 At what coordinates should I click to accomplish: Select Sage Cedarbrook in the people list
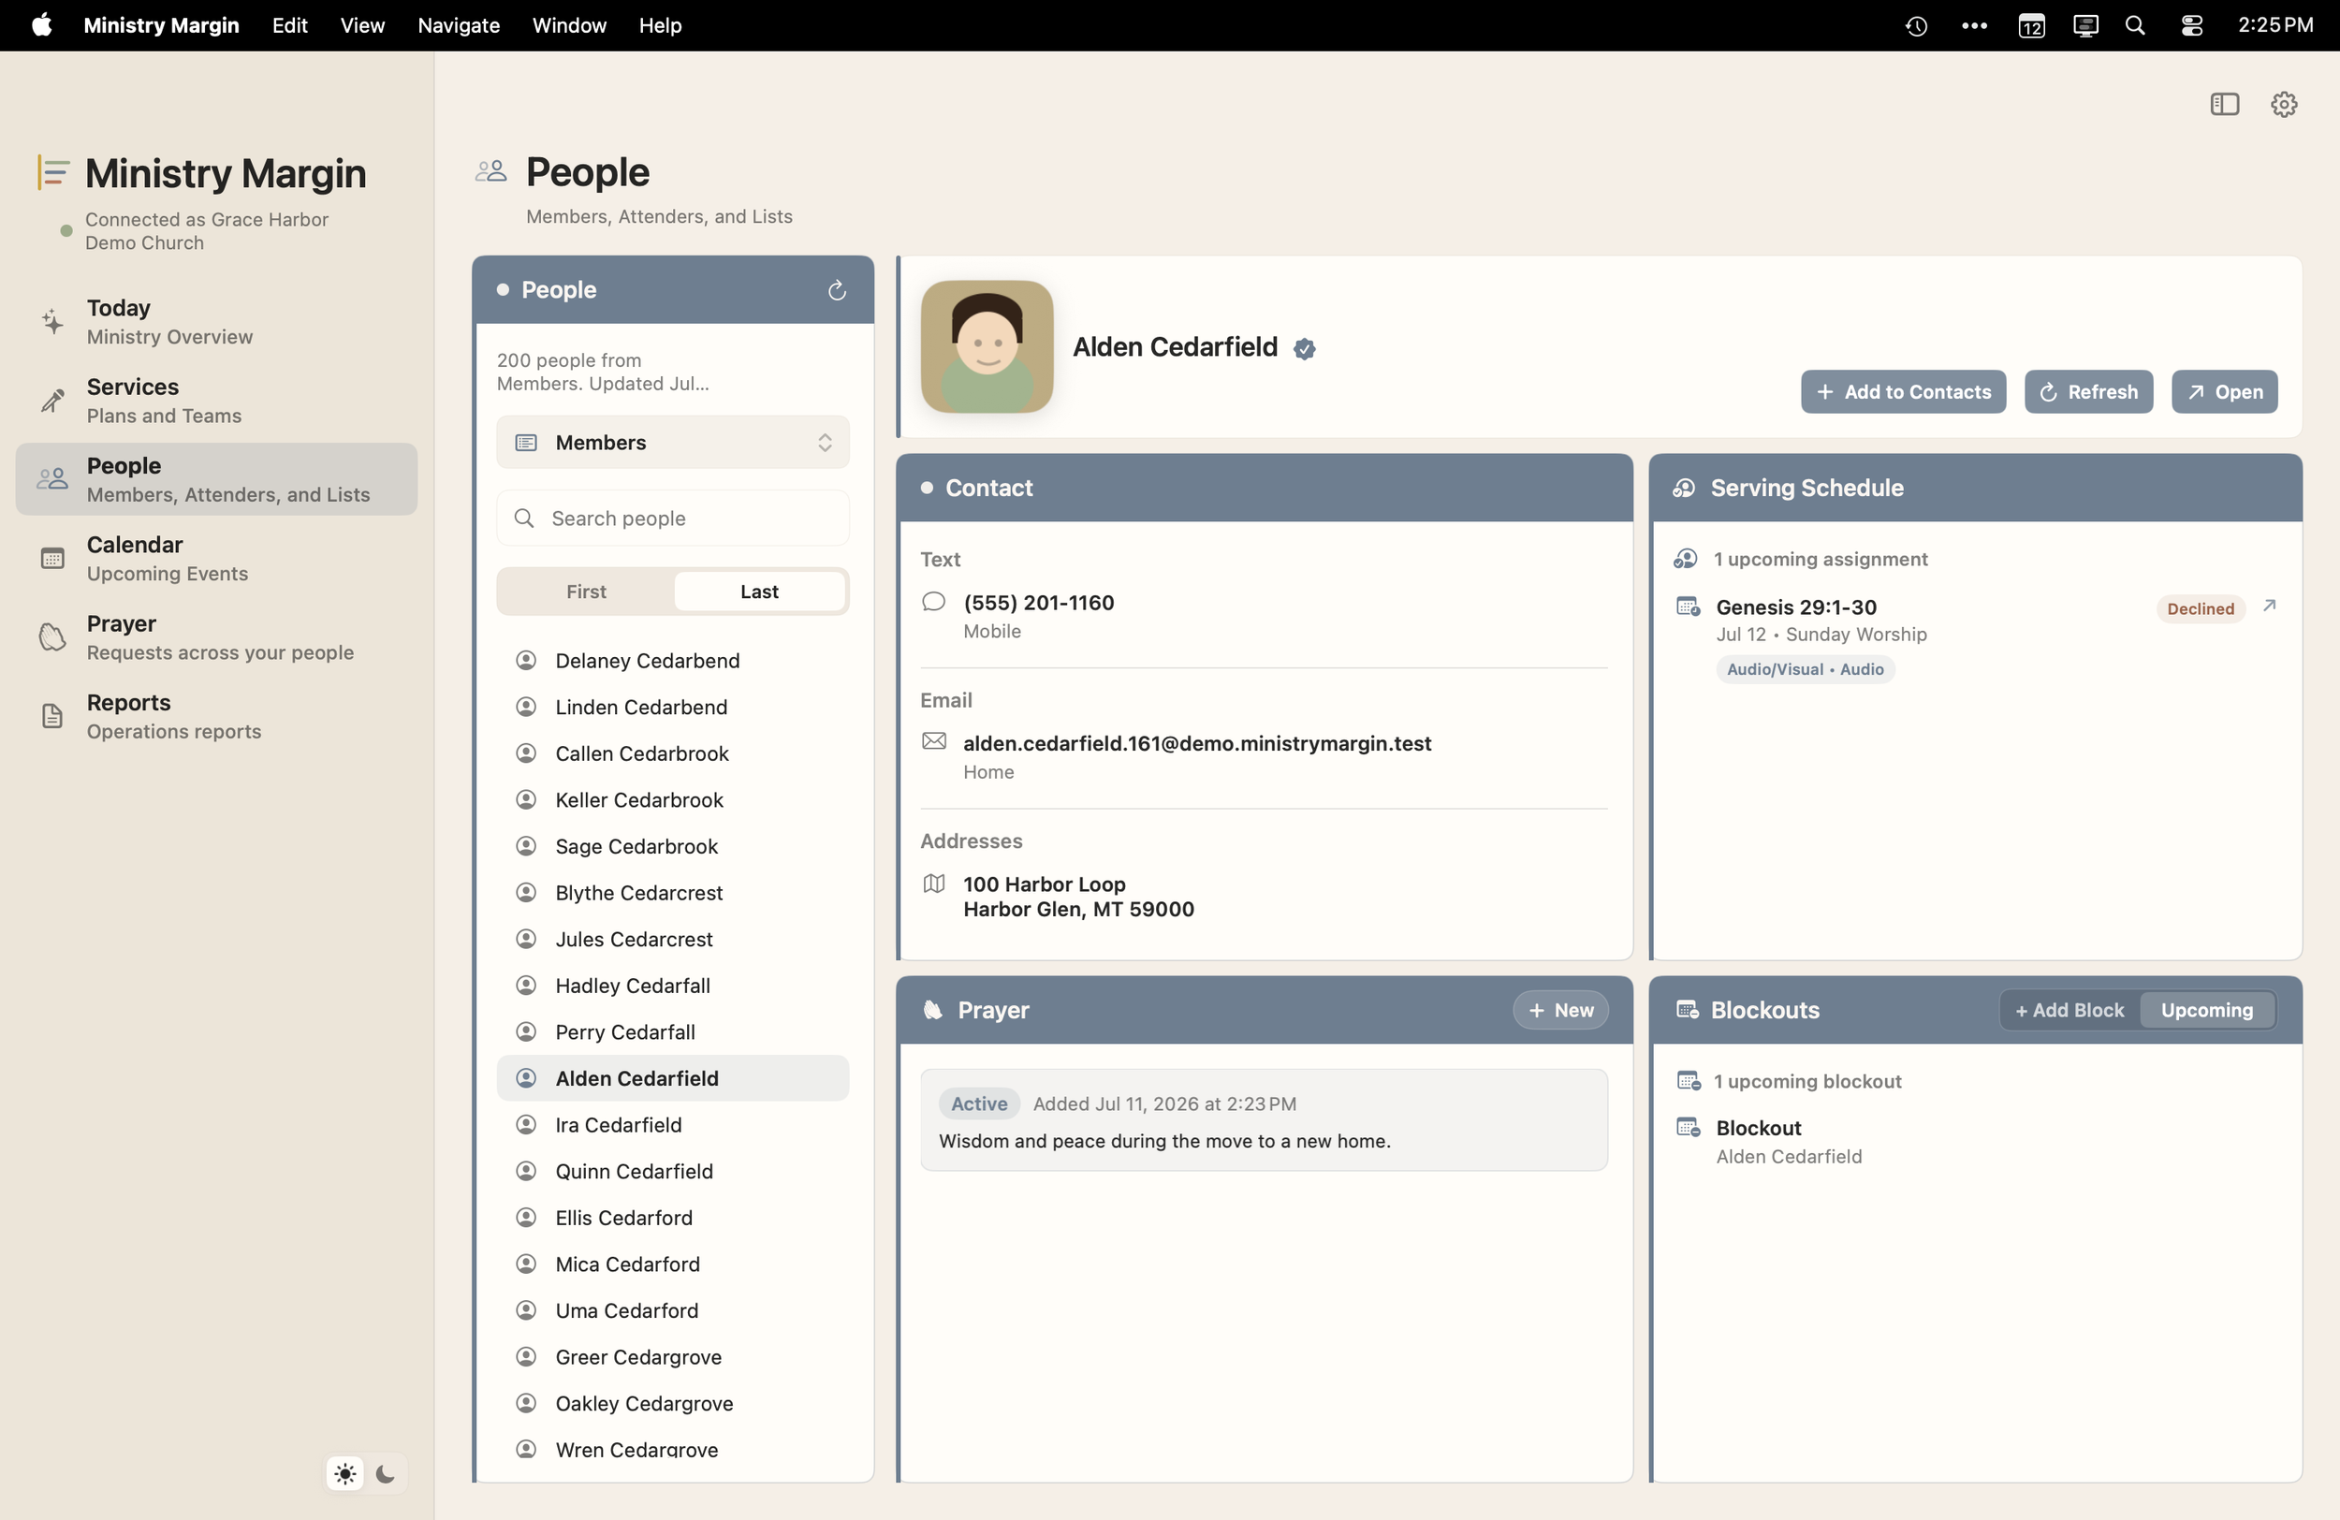pos(672,845)
